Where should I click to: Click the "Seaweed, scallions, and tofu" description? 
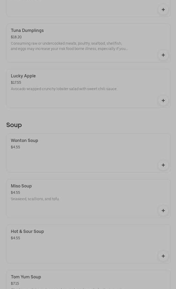coord(35,199)
